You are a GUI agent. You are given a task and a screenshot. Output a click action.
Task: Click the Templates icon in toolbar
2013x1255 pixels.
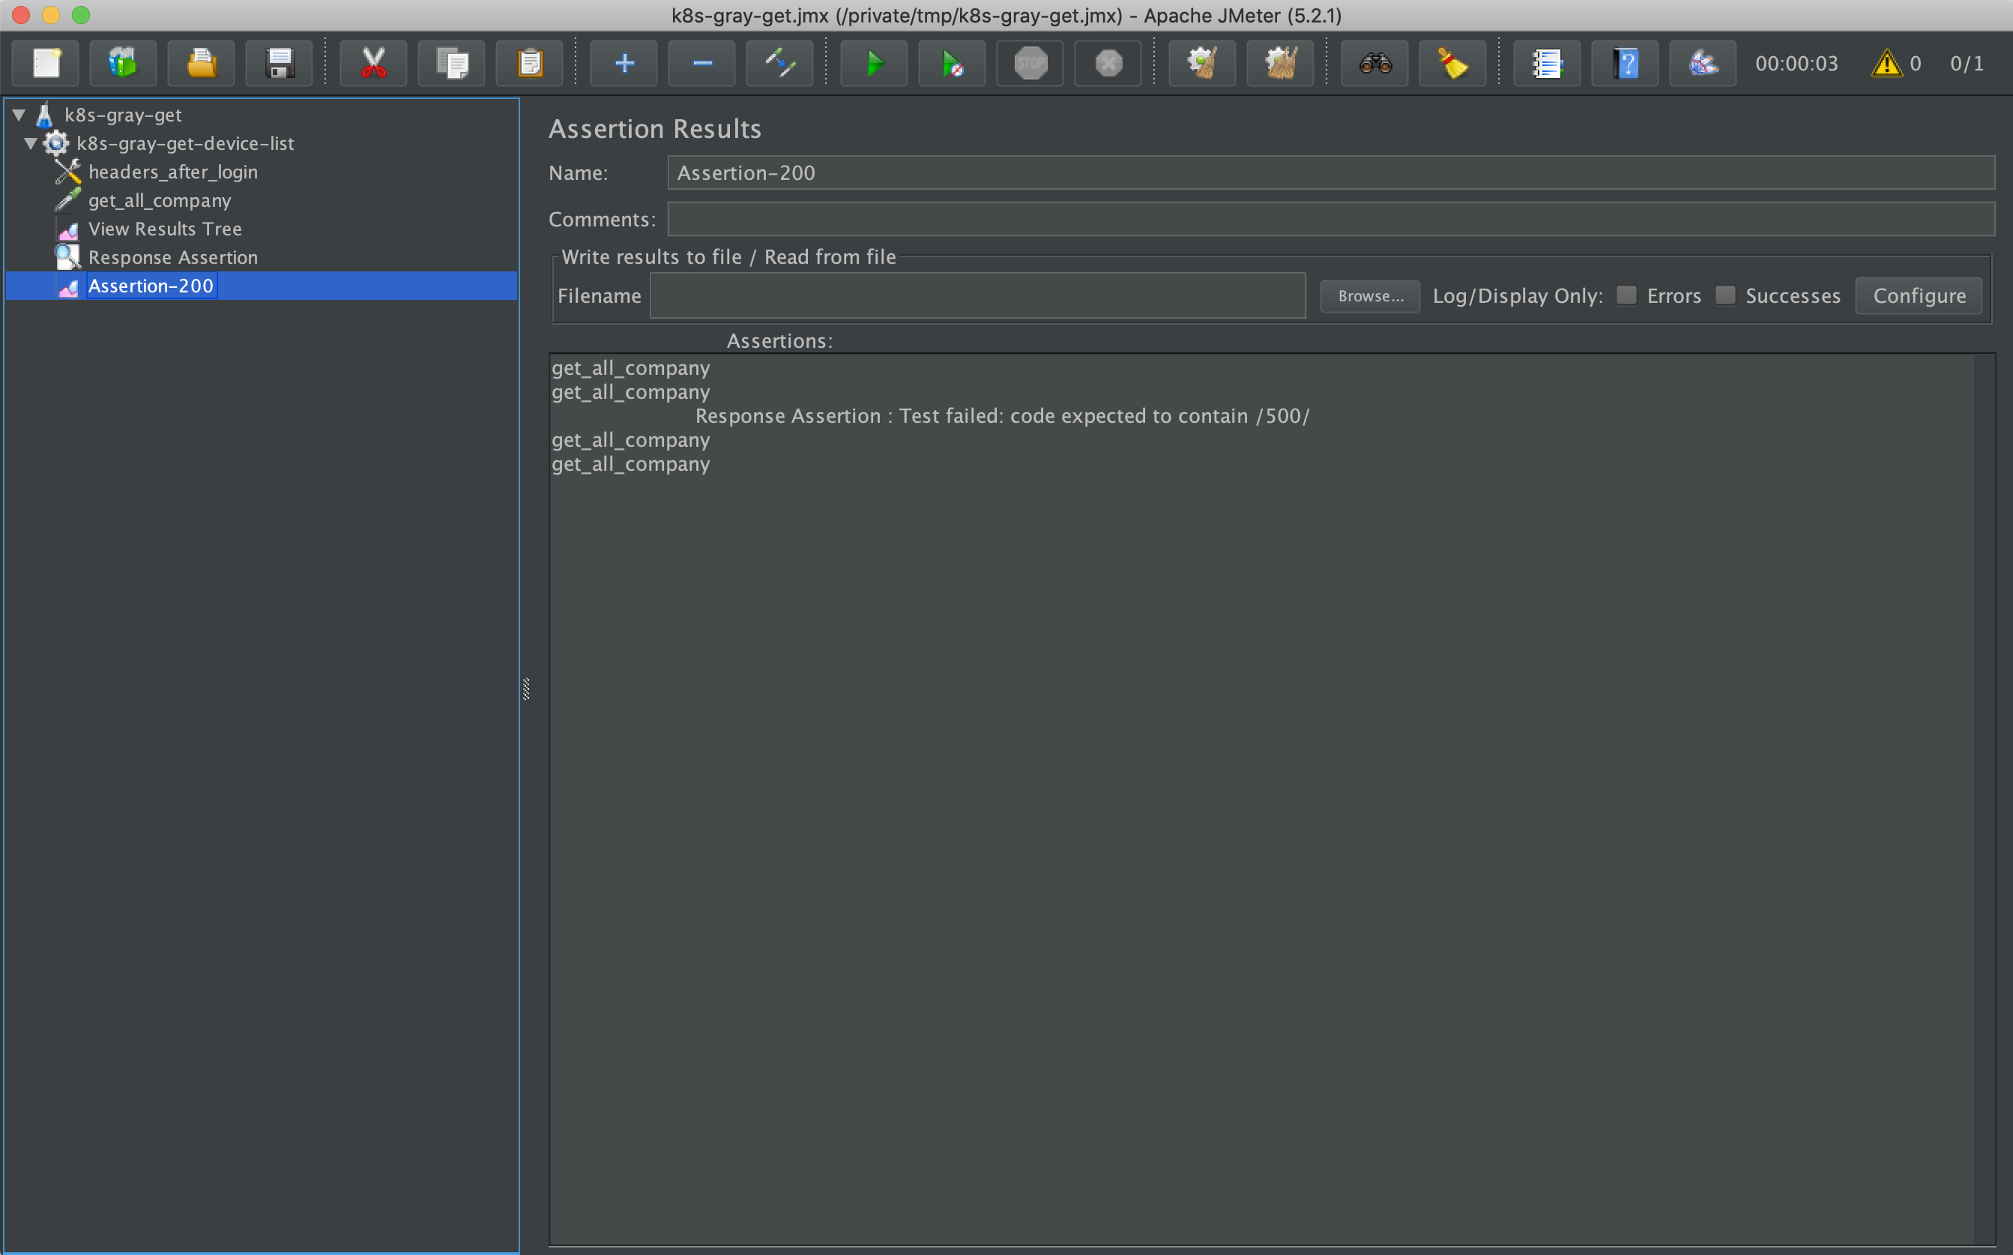[x=123, y=63]
